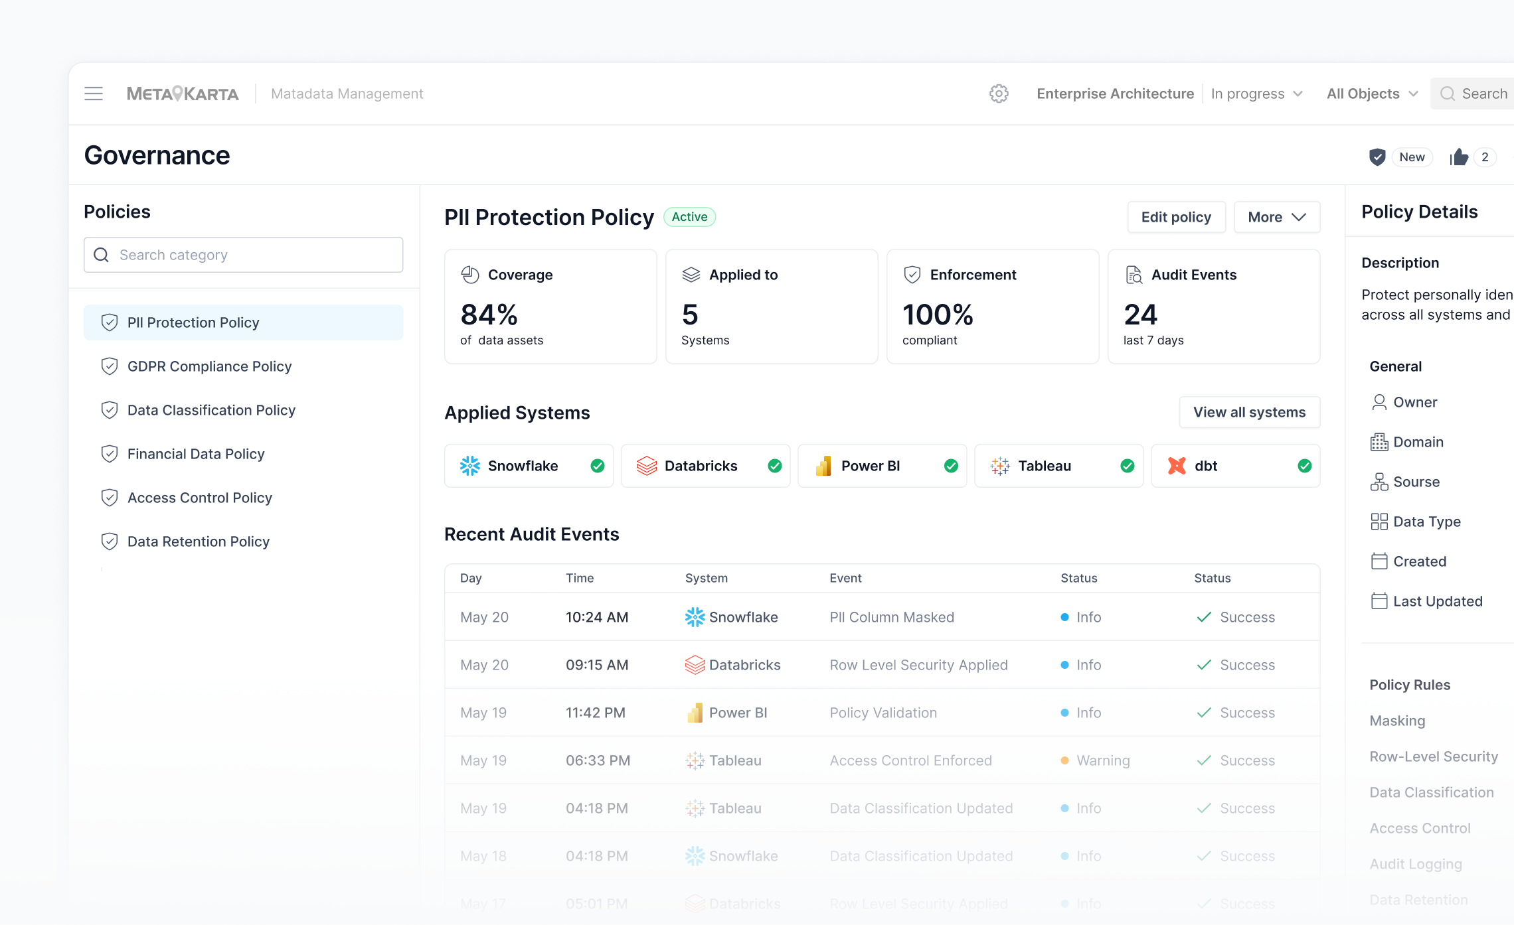Expand the More dropdown

click(1277, 217)
